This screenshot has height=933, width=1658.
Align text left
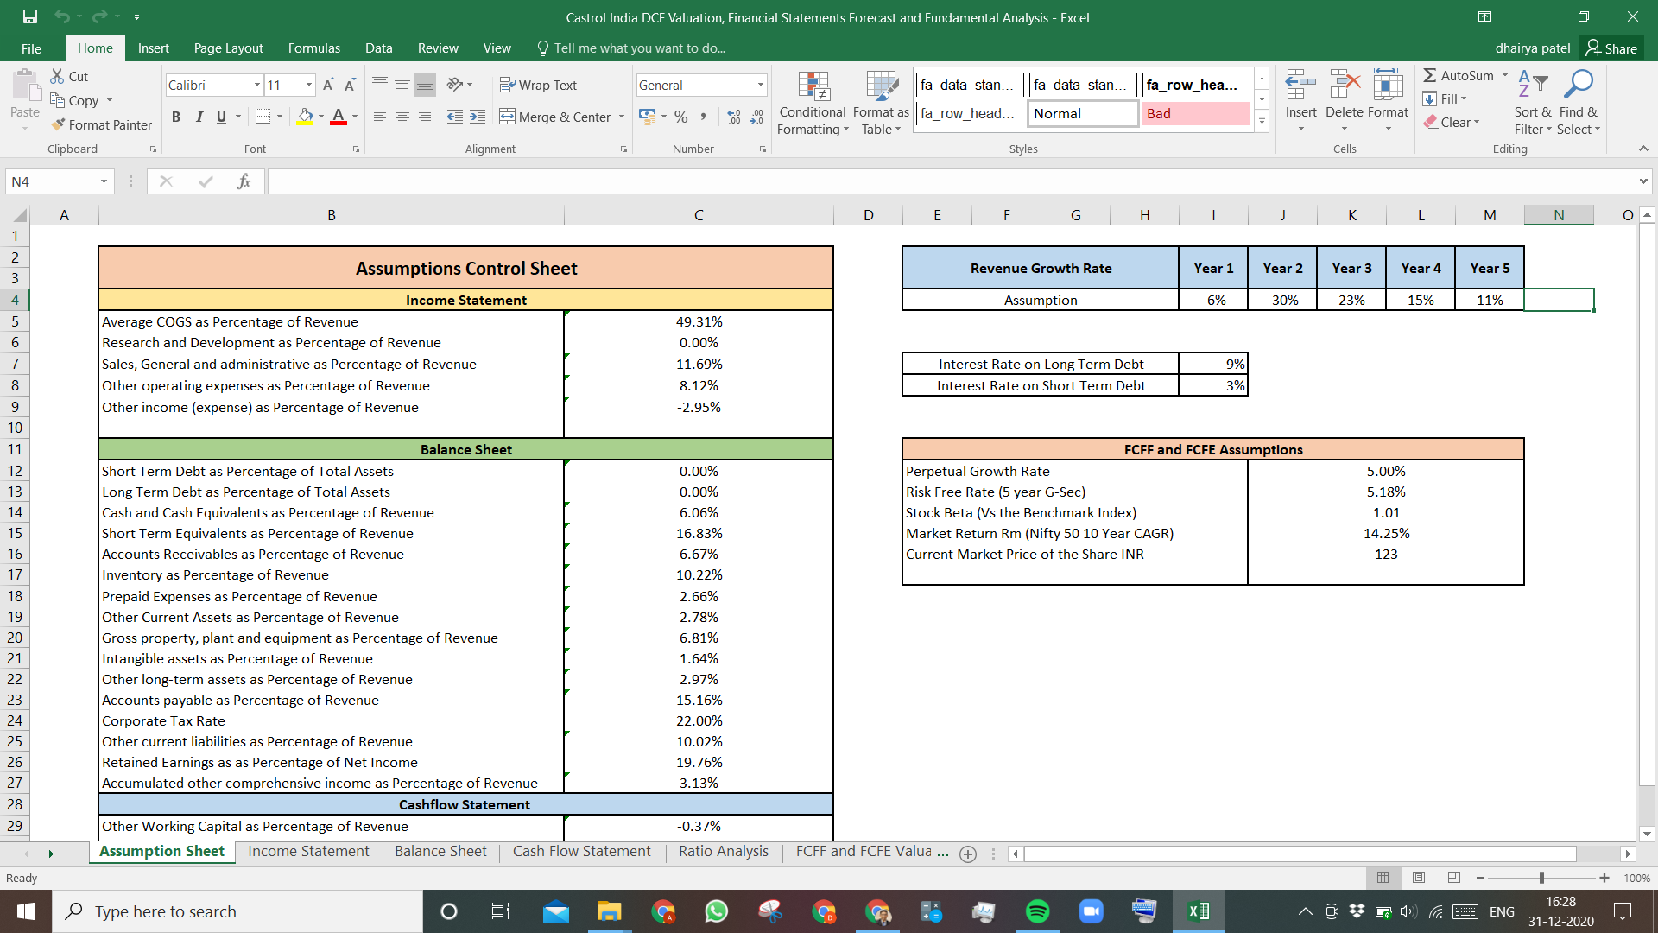pos(380,117)
